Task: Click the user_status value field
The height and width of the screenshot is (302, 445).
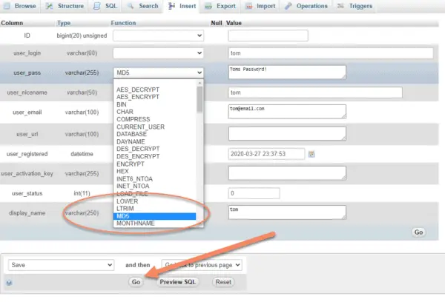Action: 254,193
